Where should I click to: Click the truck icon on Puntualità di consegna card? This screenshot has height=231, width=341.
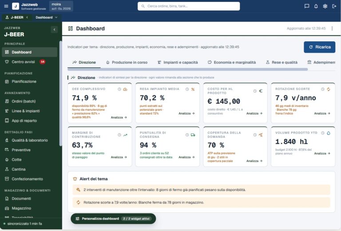(193, 135)
